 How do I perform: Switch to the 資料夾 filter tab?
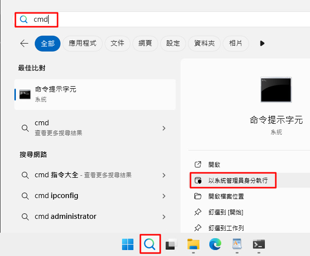pos(204,44)
